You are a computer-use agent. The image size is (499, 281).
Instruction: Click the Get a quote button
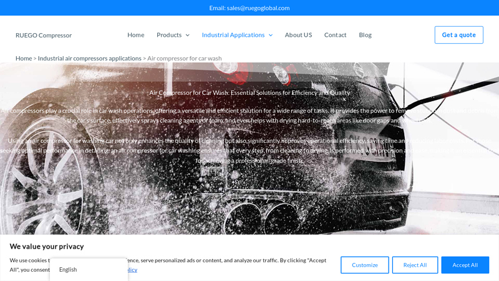tap(458, 35)
